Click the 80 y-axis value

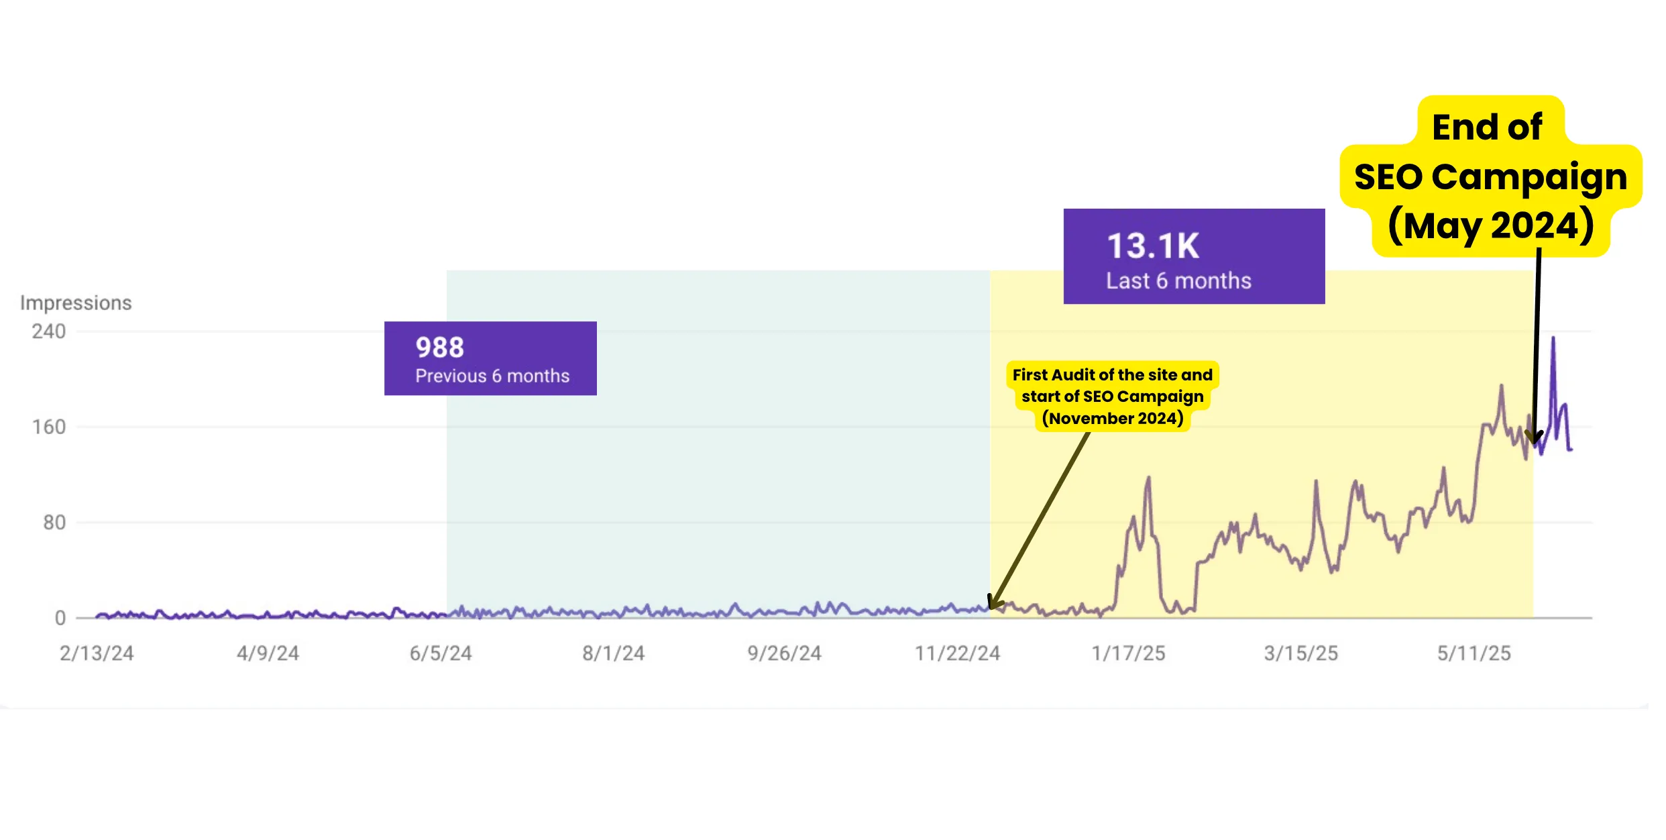click(x=54, y=523)
